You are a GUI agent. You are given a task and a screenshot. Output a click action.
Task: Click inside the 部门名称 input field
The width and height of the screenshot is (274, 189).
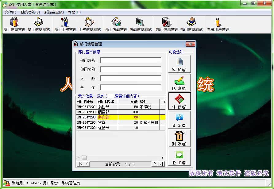coord(130,70)
